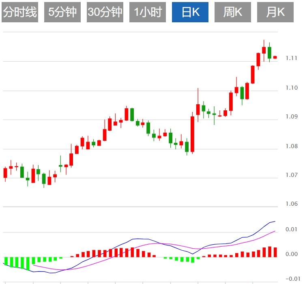Show the 周K weekly chart

coord(233,12)
